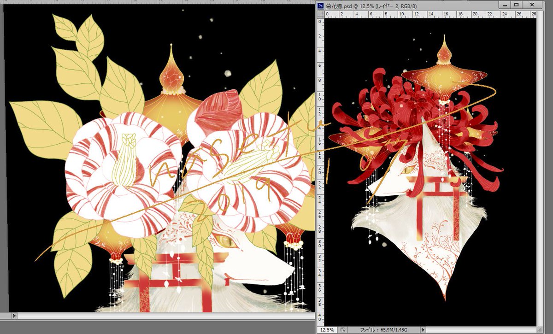Minimize the 菊花狐.psd document window
The image size is (553, 334).
pos(504,5)
